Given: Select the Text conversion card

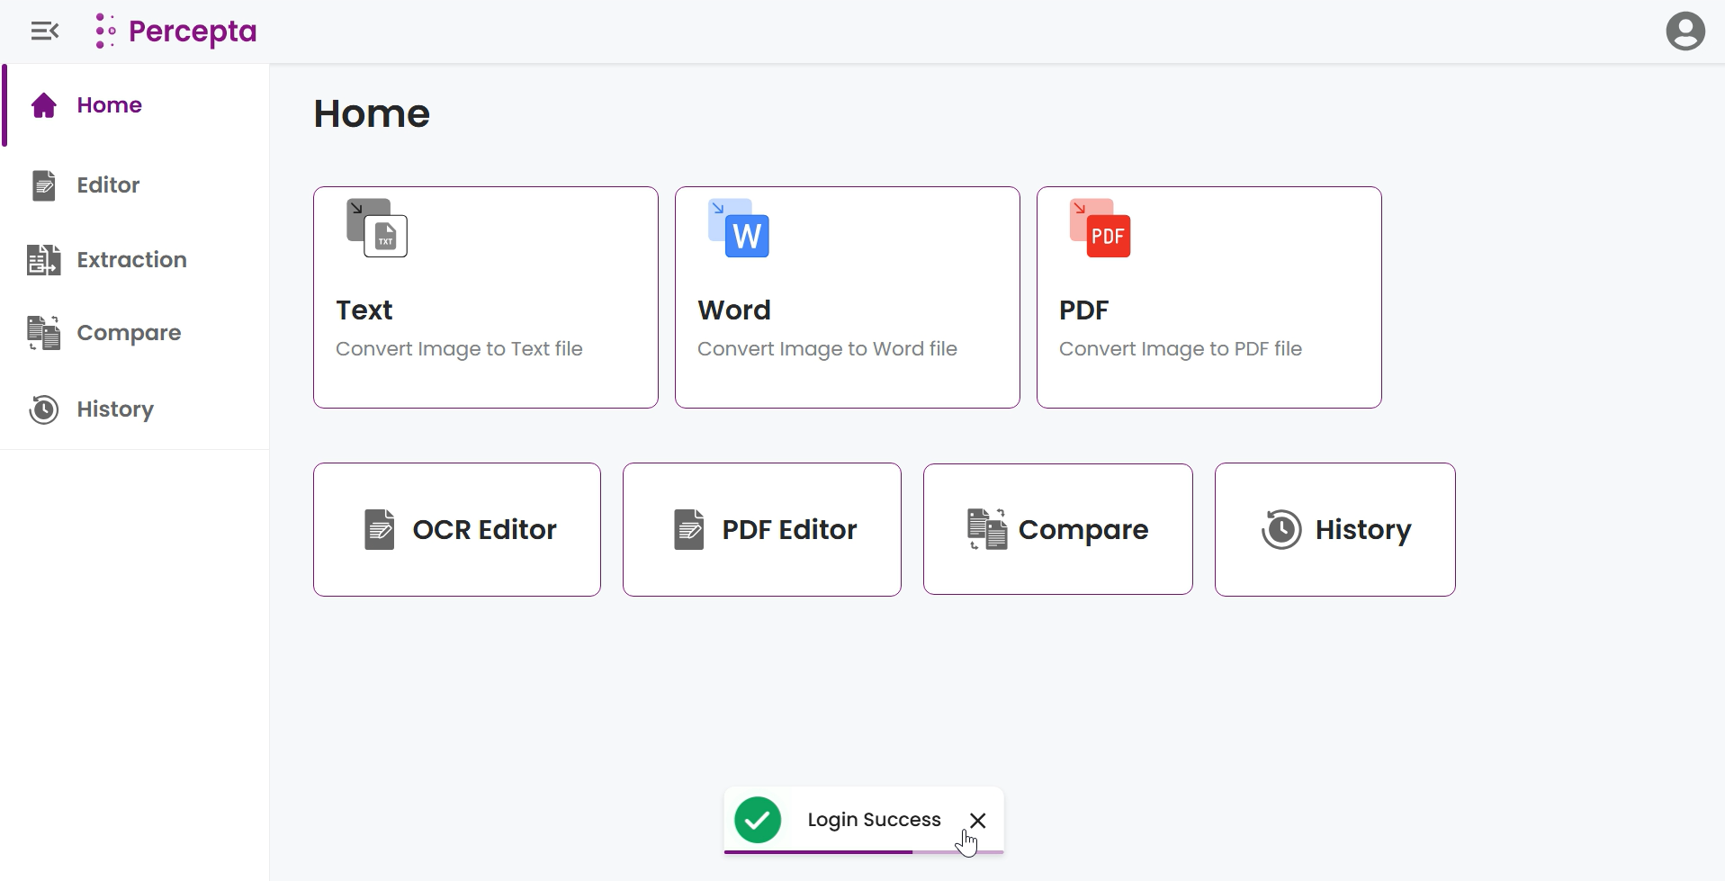Looking at the screenshot, I should [485, 297].
